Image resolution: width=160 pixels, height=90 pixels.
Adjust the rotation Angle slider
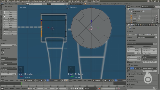pos(9,45)
